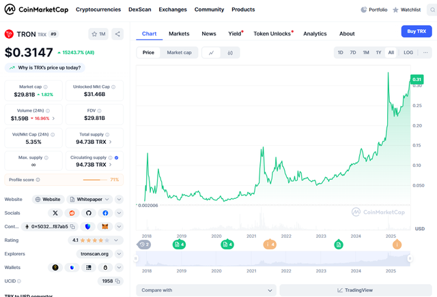This screenshot has width=437, height=297.
Task: Click the MetaMask fox icon
Action: point(104,227)
